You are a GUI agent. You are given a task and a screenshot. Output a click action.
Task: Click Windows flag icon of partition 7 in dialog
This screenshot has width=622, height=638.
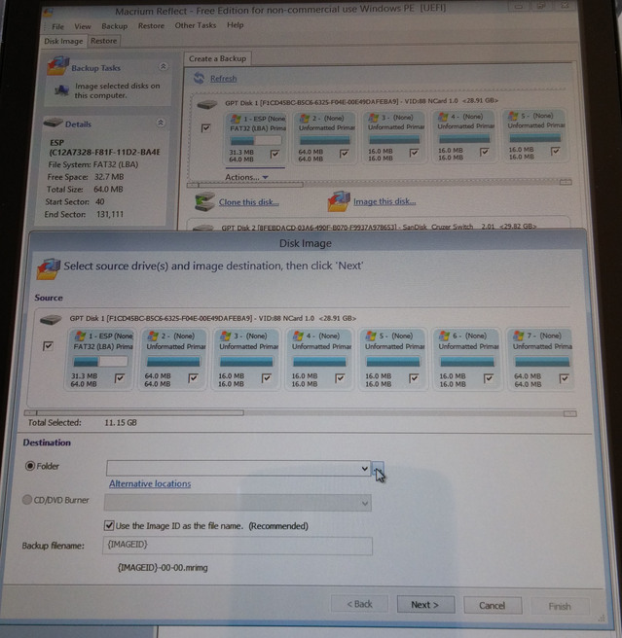[x=519, y=337]
